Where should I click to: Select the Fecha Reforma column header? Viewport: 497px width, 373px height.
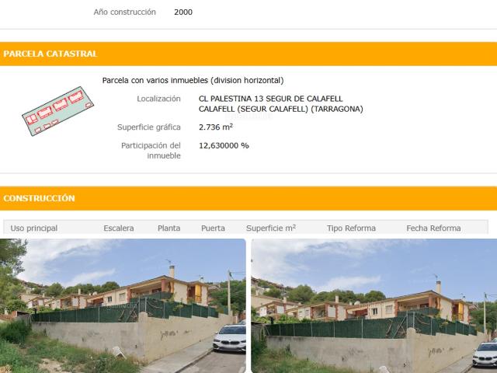pyautogui.click(x=433, y=228)
